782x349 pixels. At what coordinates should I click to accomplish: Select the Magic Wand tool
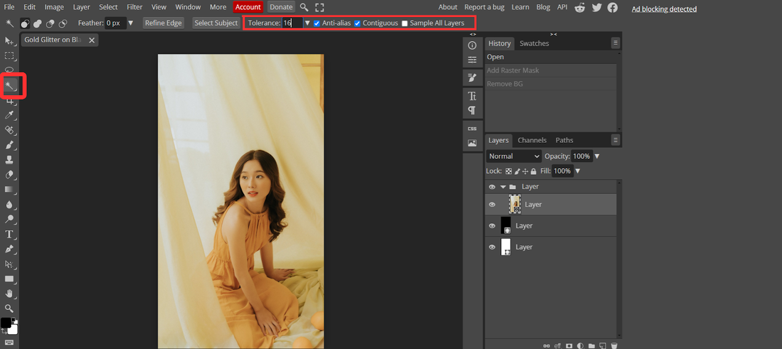10,85
